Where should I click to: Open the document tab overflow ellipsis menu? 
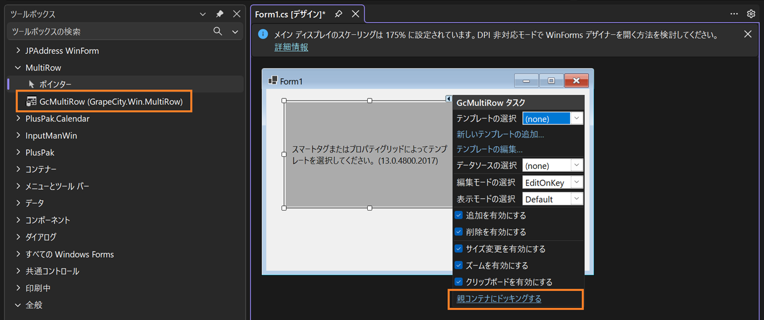click(734, 14)
